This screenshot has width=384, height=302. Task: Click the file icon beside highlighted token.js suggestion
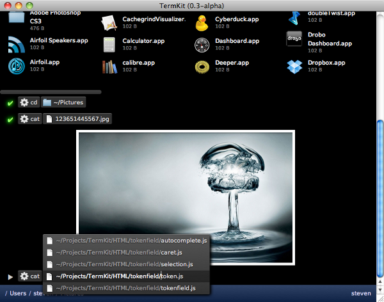tap(50, 276)
